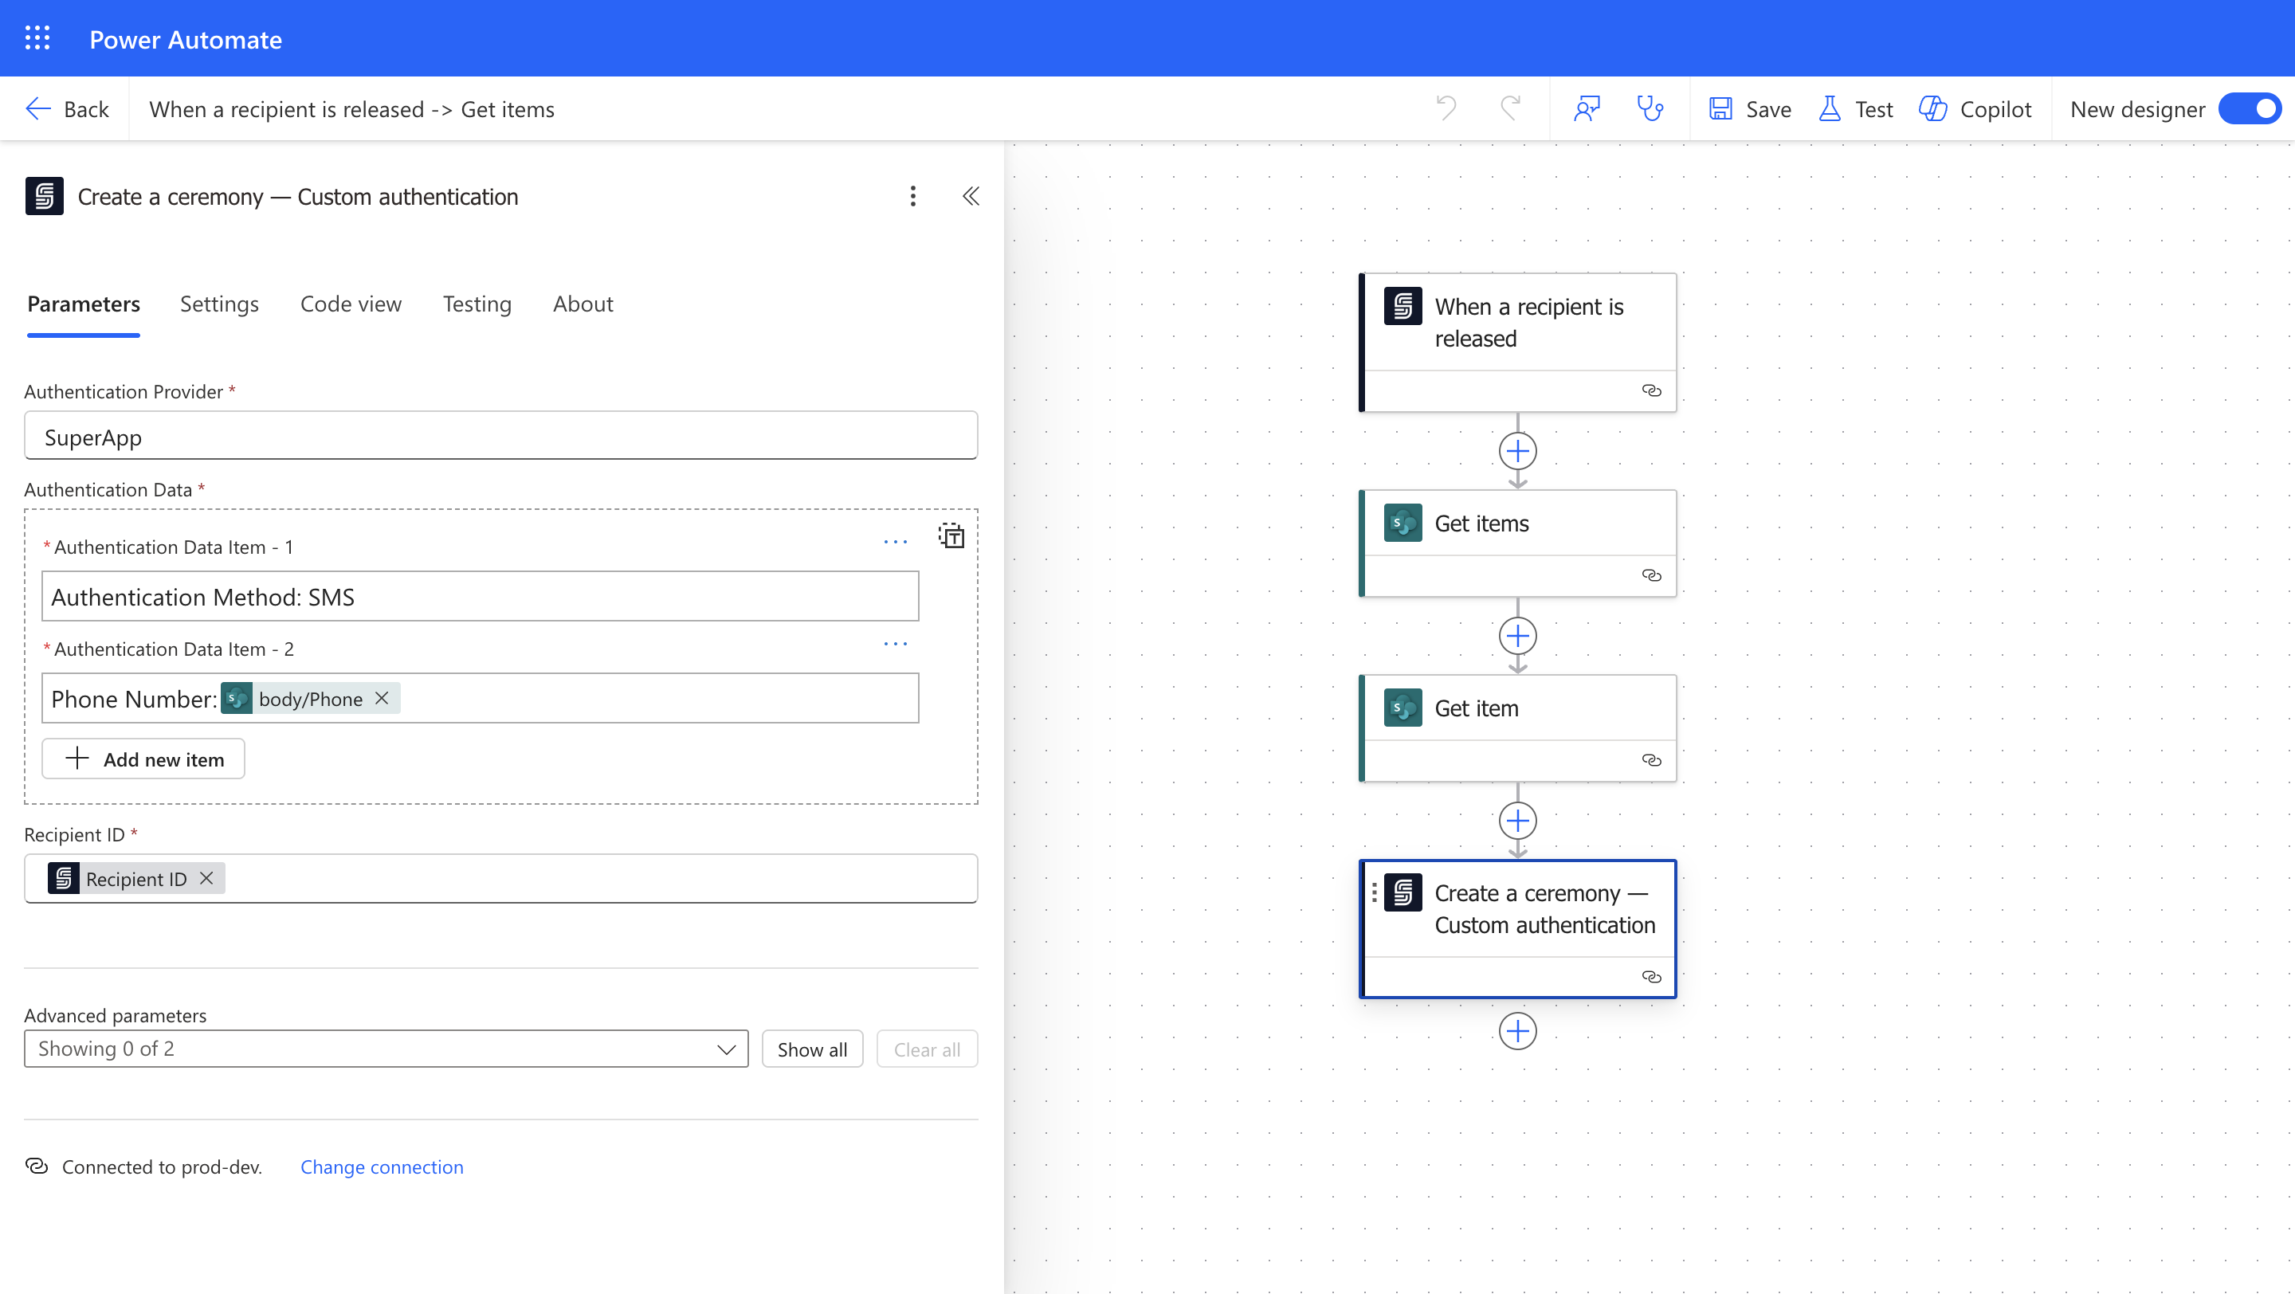
Task: Click the Change connection link
Action: (x=382, y=1167)
